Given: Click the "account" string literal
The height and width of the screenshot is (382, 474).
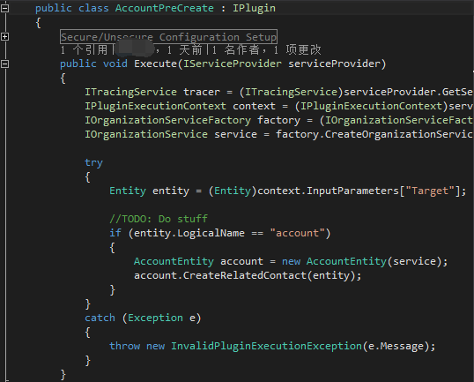Looking at the screenshot, I should (x=297, y=233).
